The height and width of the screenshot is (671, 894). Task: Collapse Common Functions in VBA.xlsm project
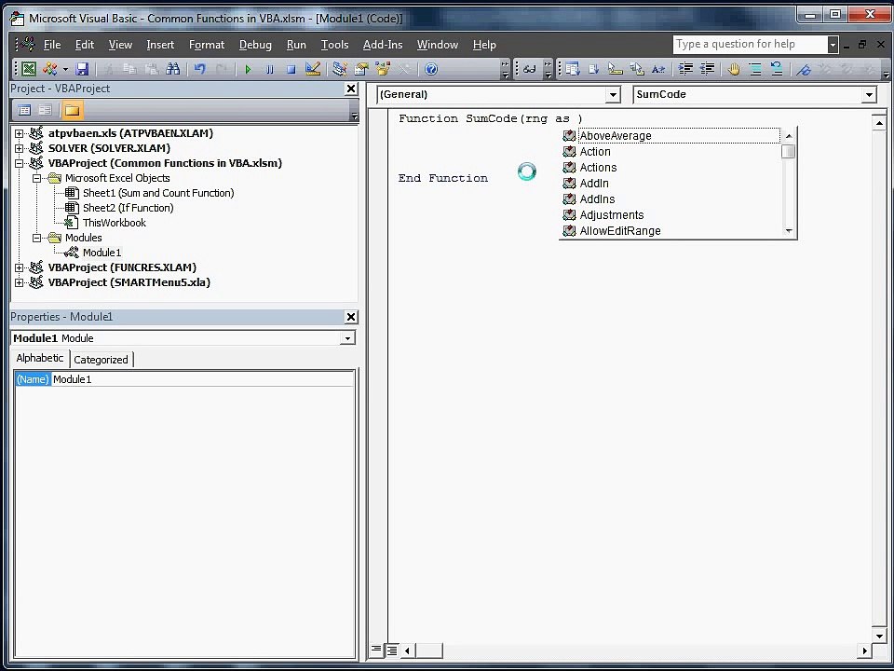pos(19,163)
